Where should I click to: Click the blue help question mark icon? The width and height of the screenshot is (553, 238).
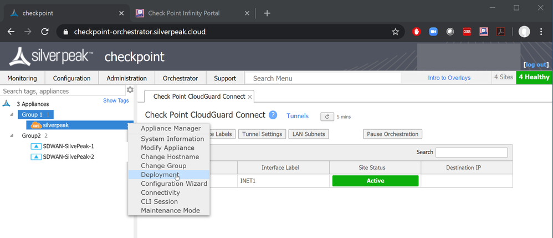(273, 115)
